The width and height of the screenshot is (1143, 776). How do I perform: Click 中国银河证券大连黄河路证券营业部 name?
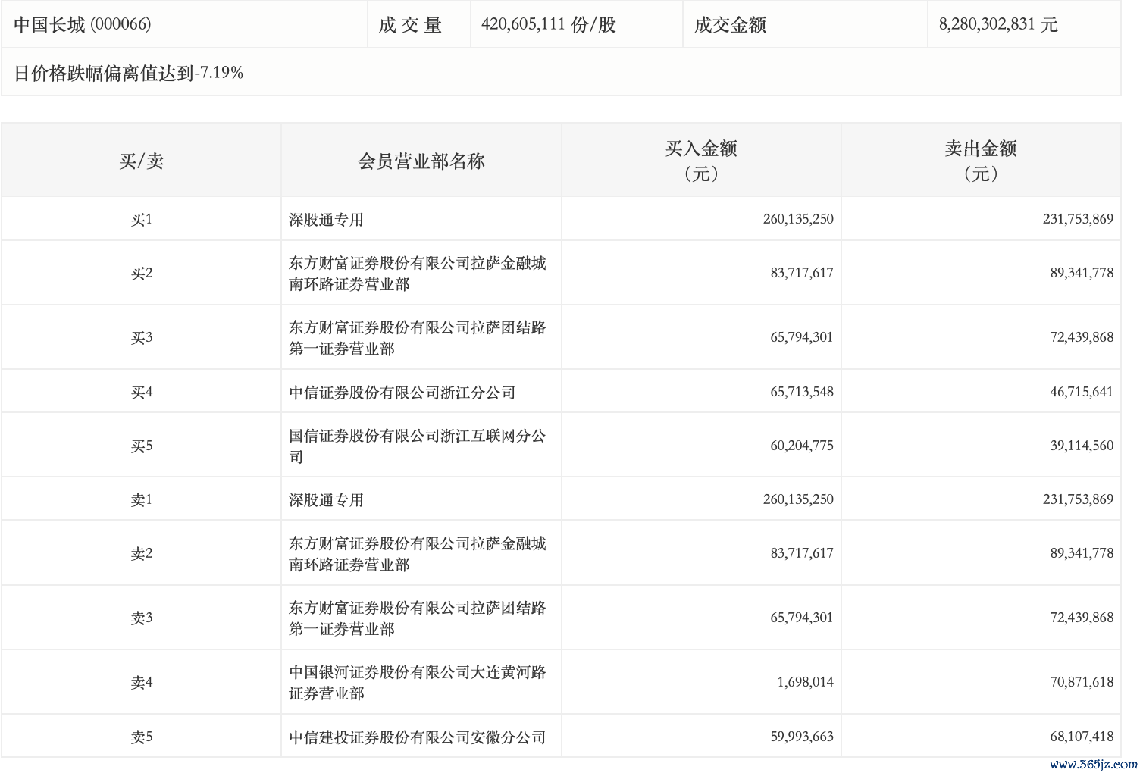pos(418,683)
